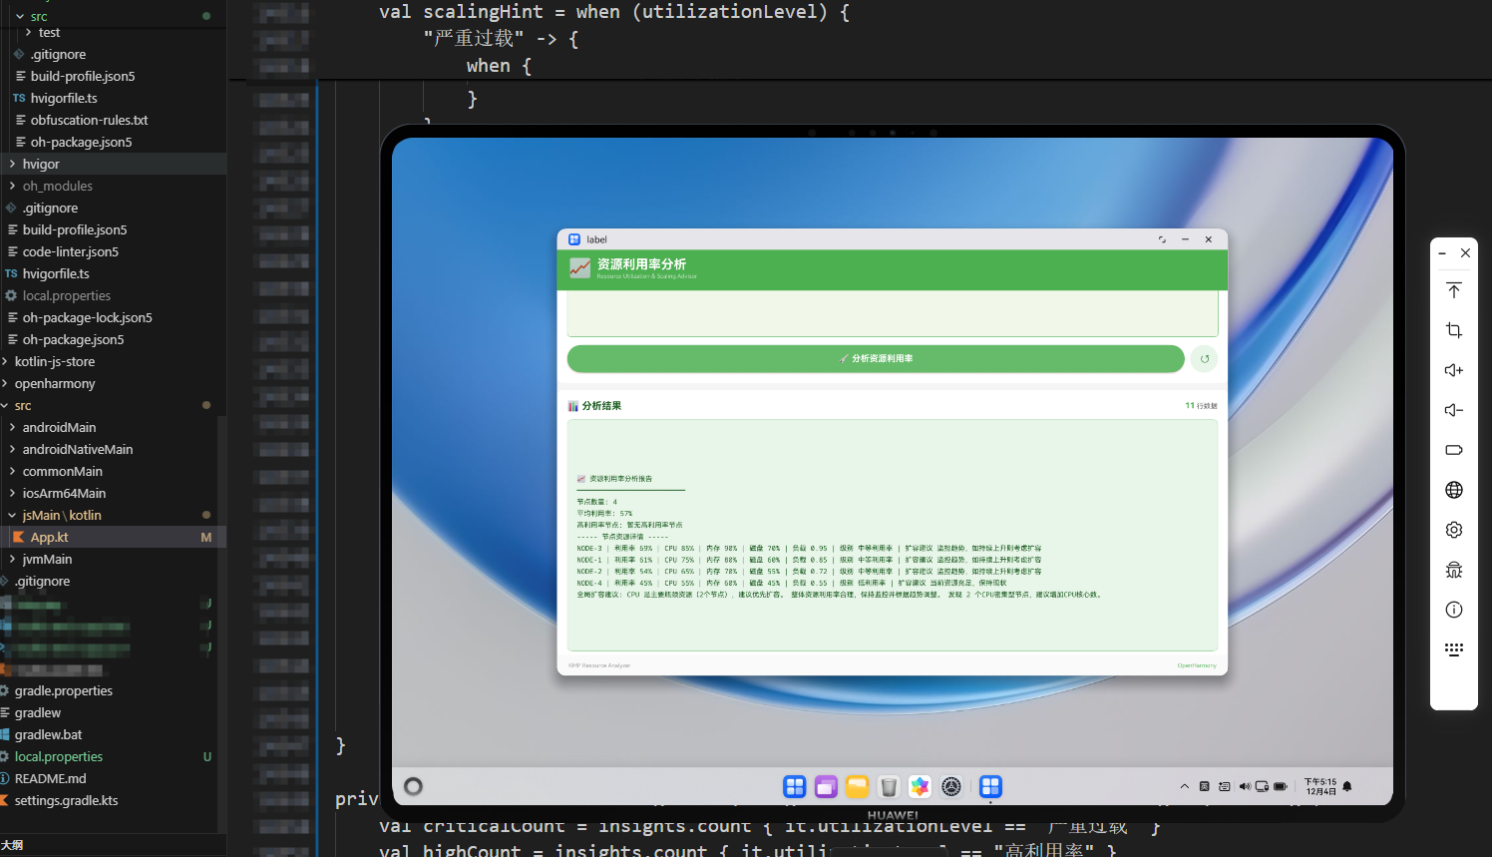Click the bug debug icon in emulator toolbar
This screenshot has width=1492, height=857.
click(x=1454, y=570)
